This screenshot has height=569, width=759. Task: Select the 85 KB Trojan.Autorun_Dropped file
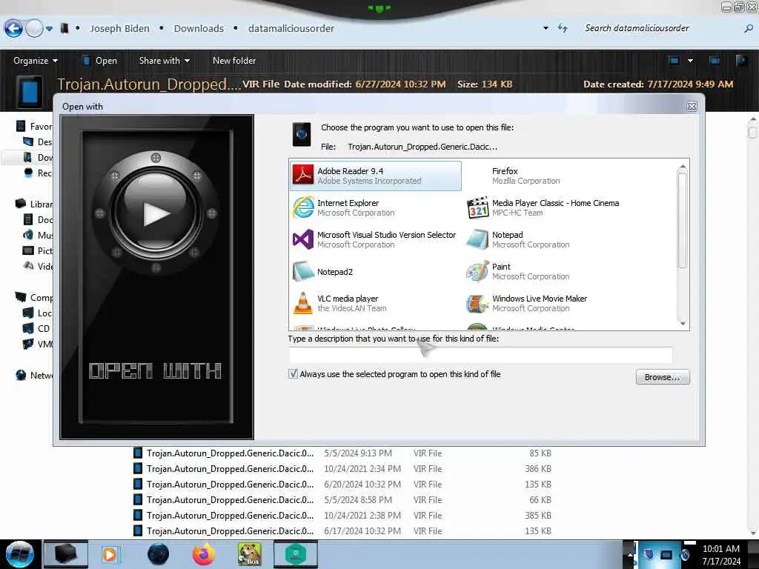342,453
